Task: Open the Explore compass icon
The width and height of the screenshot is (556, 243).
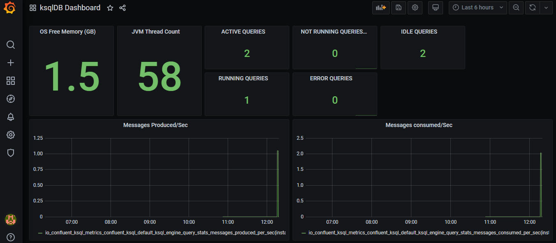Action: pyautogui.click(x=11, y=99)
